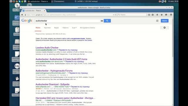
Task: Click the red recording icon in system tray
Action: click(x=160, y=1)
